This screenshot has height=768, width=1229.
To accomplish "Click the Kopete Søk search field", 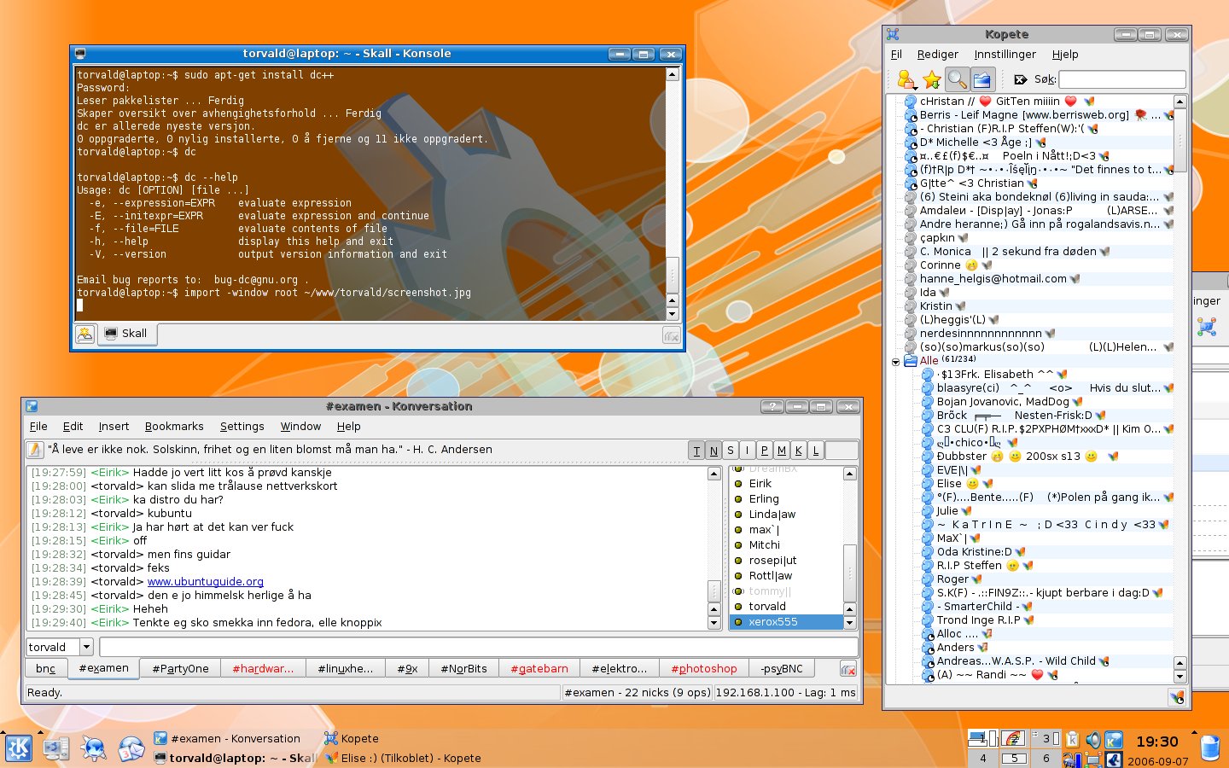I will [x=1121, y=79].
